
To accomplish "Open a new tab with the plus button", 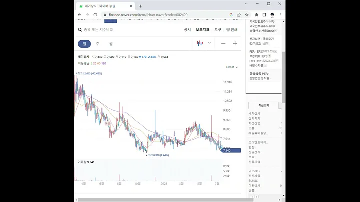I will click(x=140, y=6).
